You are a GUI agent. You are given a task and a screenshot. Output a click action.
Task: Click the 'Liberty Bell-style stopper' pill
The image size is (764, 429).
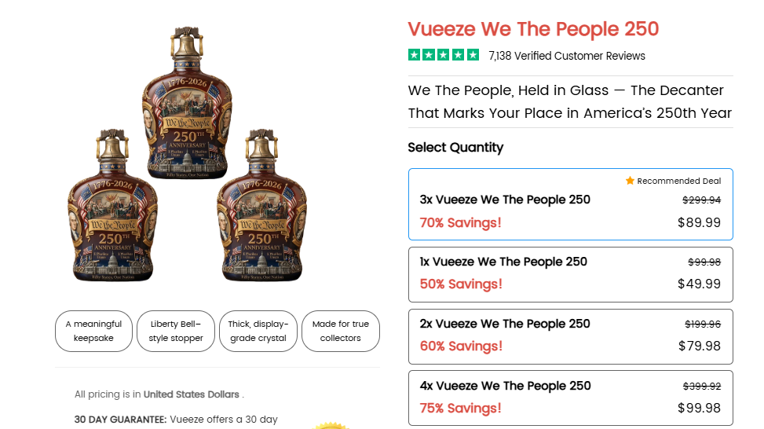(176, 331)
